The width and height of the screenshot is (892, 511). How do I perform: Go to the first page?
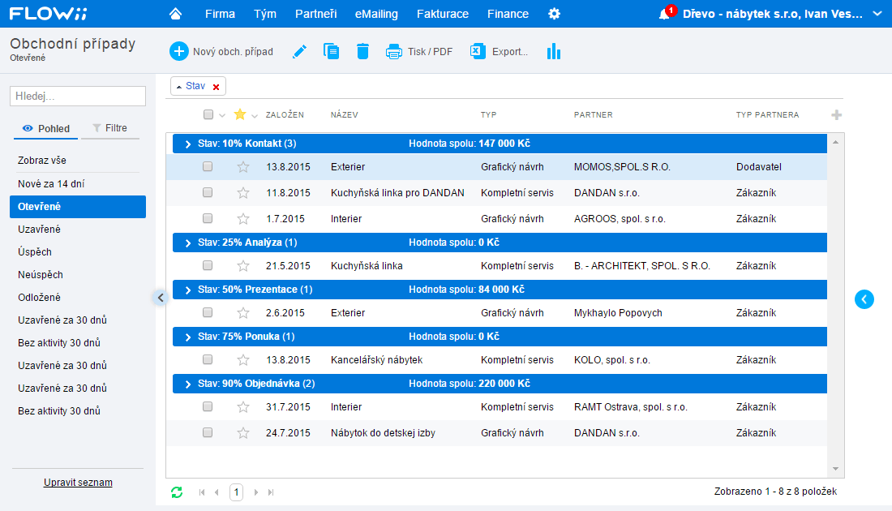click(x=202, y=492)
